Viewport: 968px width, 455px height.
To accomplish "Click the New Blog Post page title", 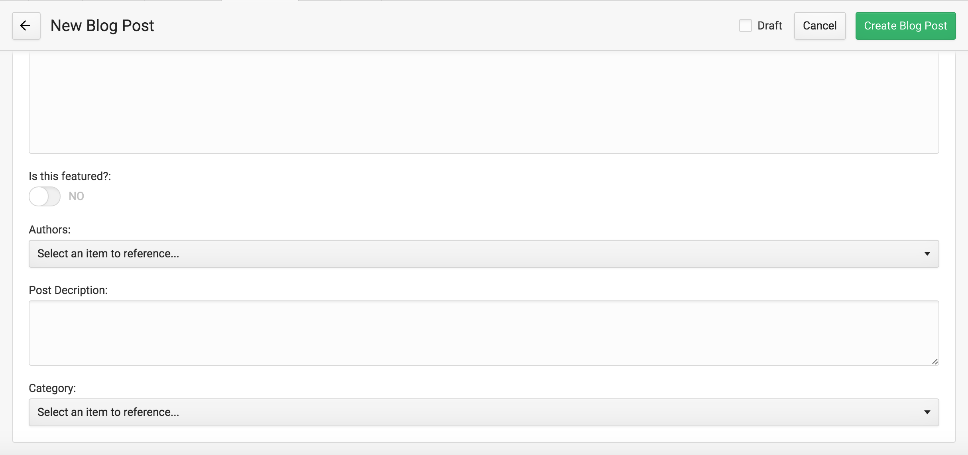I will pyautogui.click(x=102, y=26).
